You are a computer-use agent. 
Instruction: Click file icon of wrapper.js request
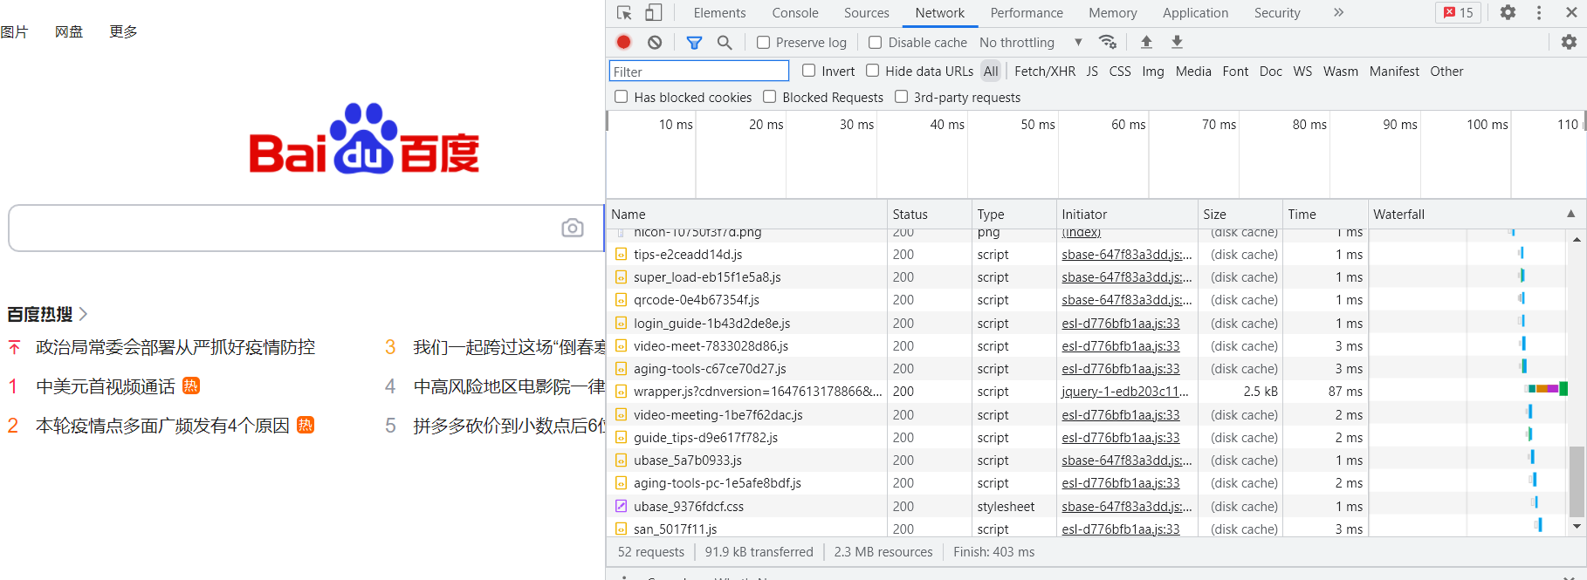(621, 392)
